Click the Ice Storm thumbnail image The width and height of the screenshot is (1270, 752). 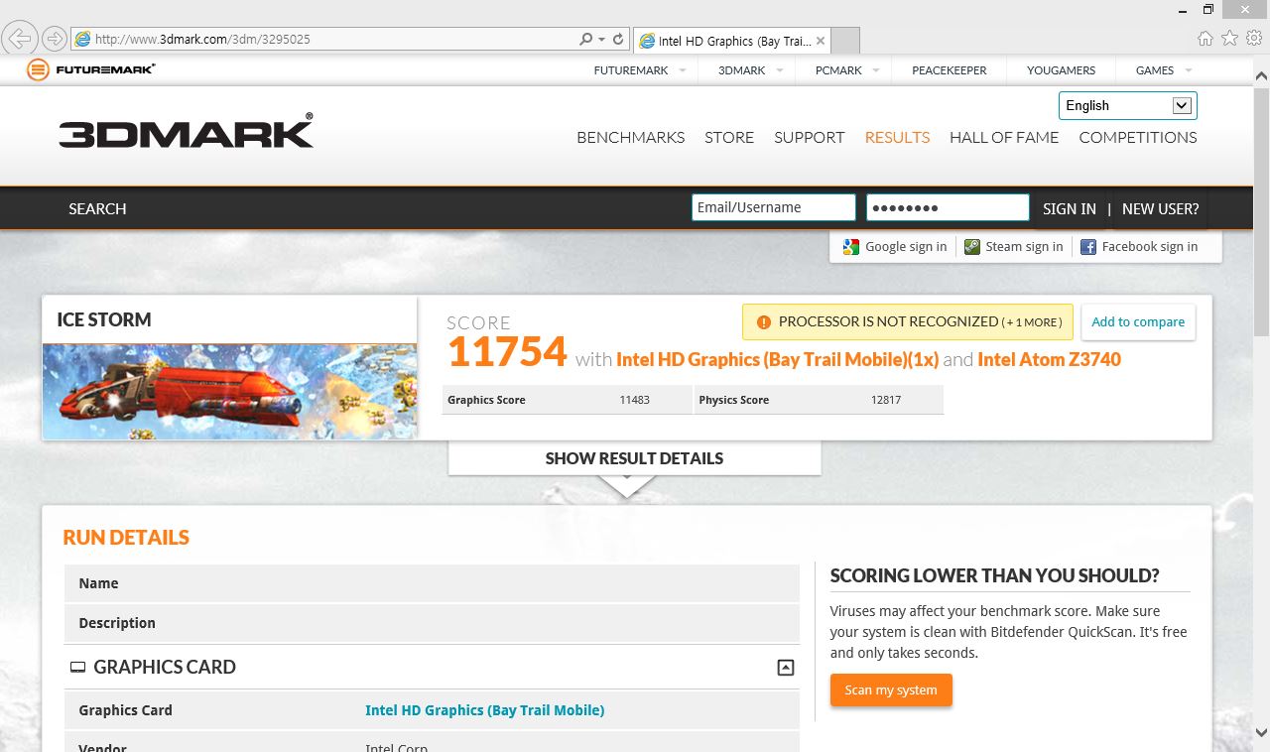(x=229, y=391)
